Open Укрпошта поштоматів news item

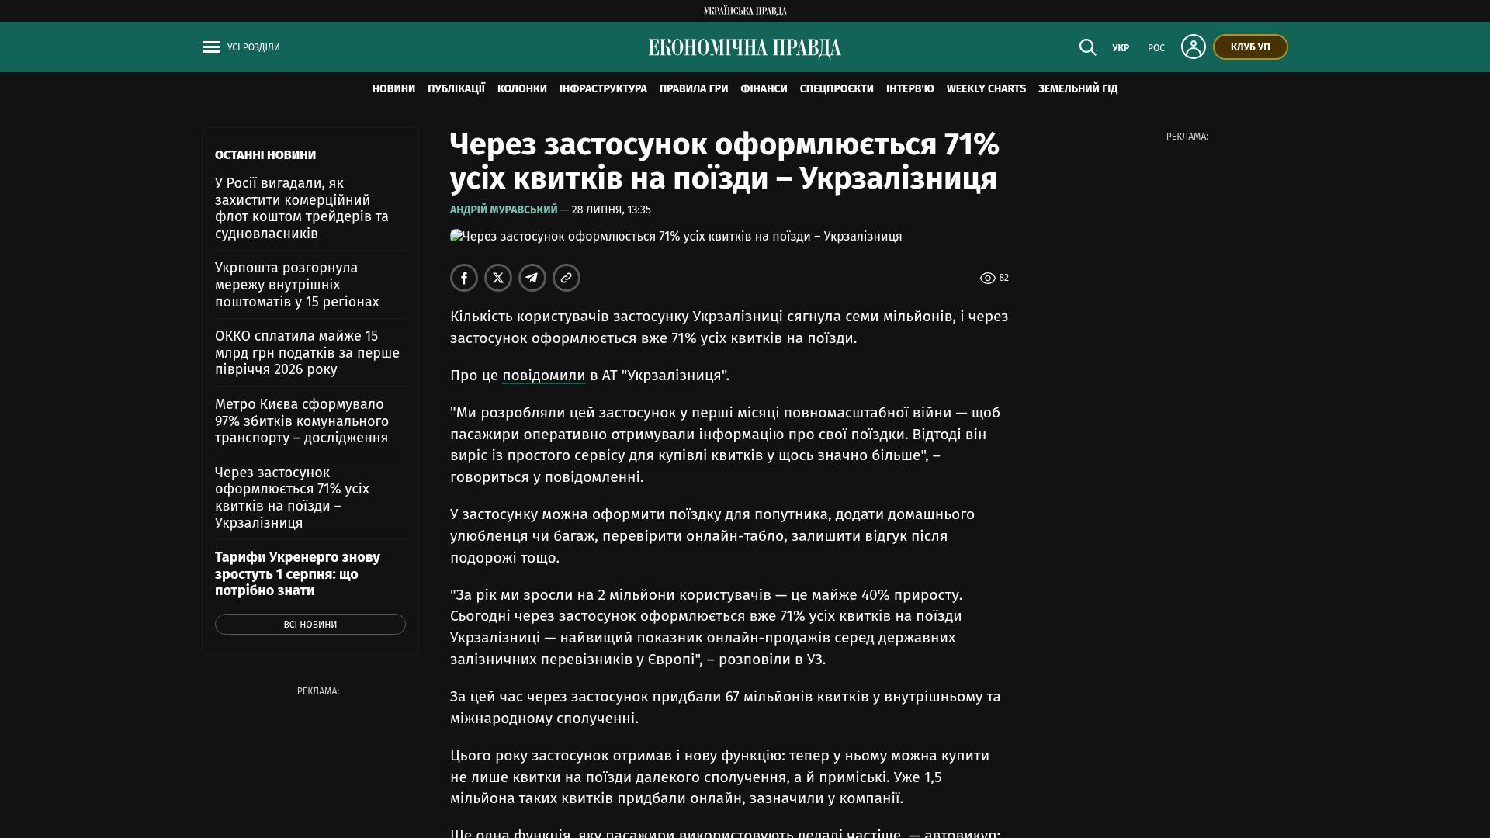(x=297, y=285)
